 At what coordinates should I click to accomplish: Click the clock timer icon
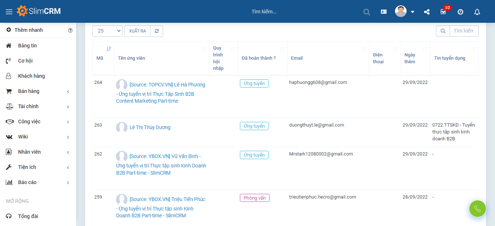[x=460, y=12]
